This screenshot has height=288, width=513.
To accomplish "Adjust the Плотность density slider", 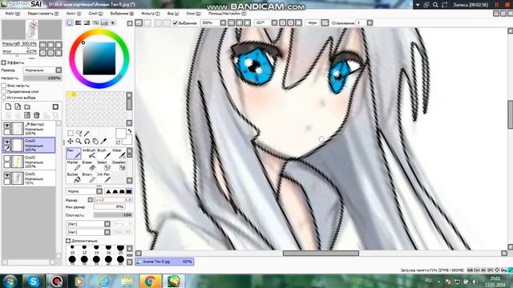I will (113, 215).
